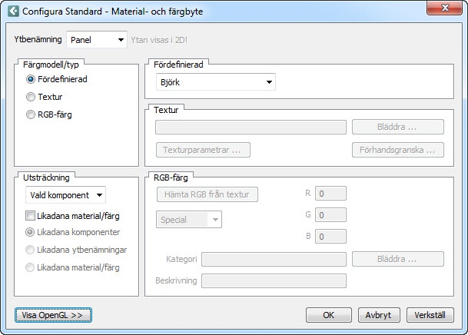Select the Fördefinierad radio button
Image resolution: width=468 pixels, height=335 pixels.
click(x=31, y=79)
